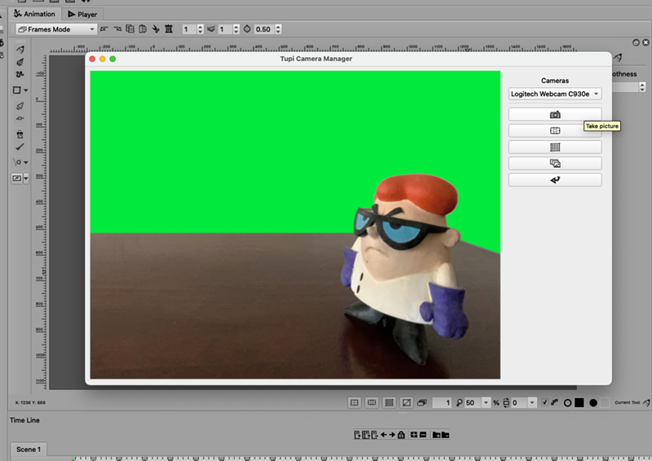Click the onion skin frames icon below canvas
652x461 pixels.
click(x=422, y=402)
